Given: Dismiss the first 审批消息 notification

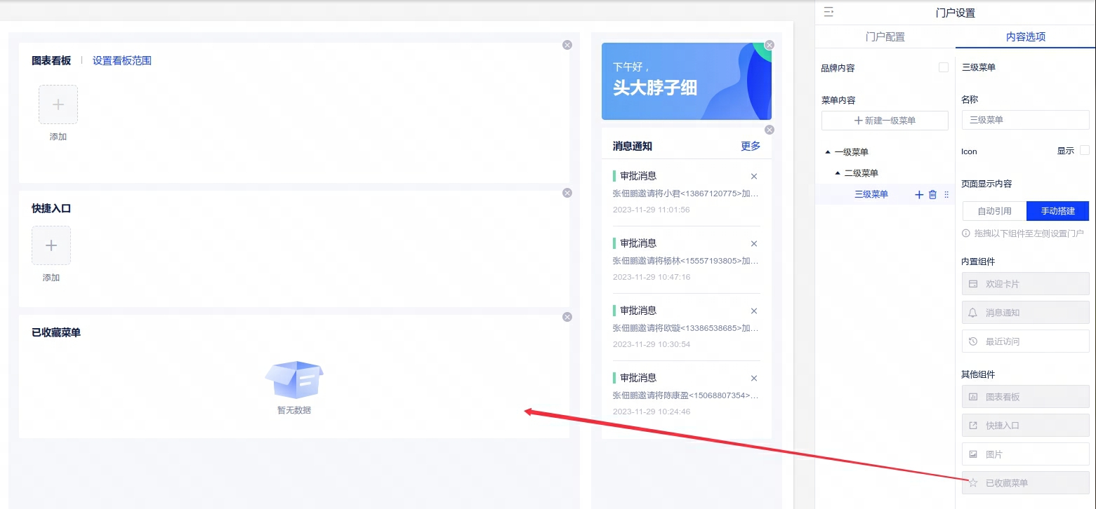Looking at the screenshot, I should [x=754, y=177].
